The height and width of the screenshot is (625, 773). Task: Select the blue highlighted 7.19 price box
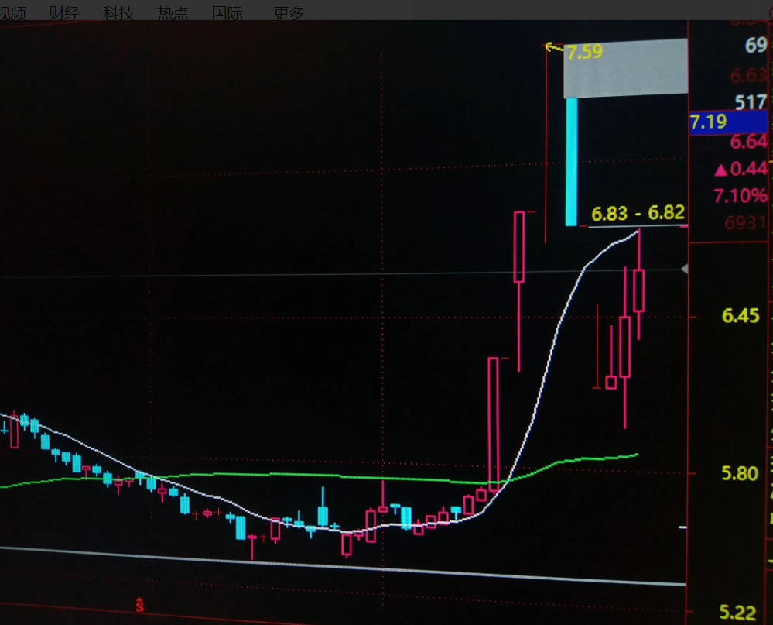[727, 122]
